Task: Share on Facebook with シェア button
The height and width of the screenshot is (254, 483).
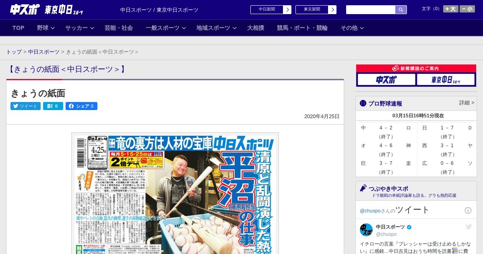Action: [81, 106]
